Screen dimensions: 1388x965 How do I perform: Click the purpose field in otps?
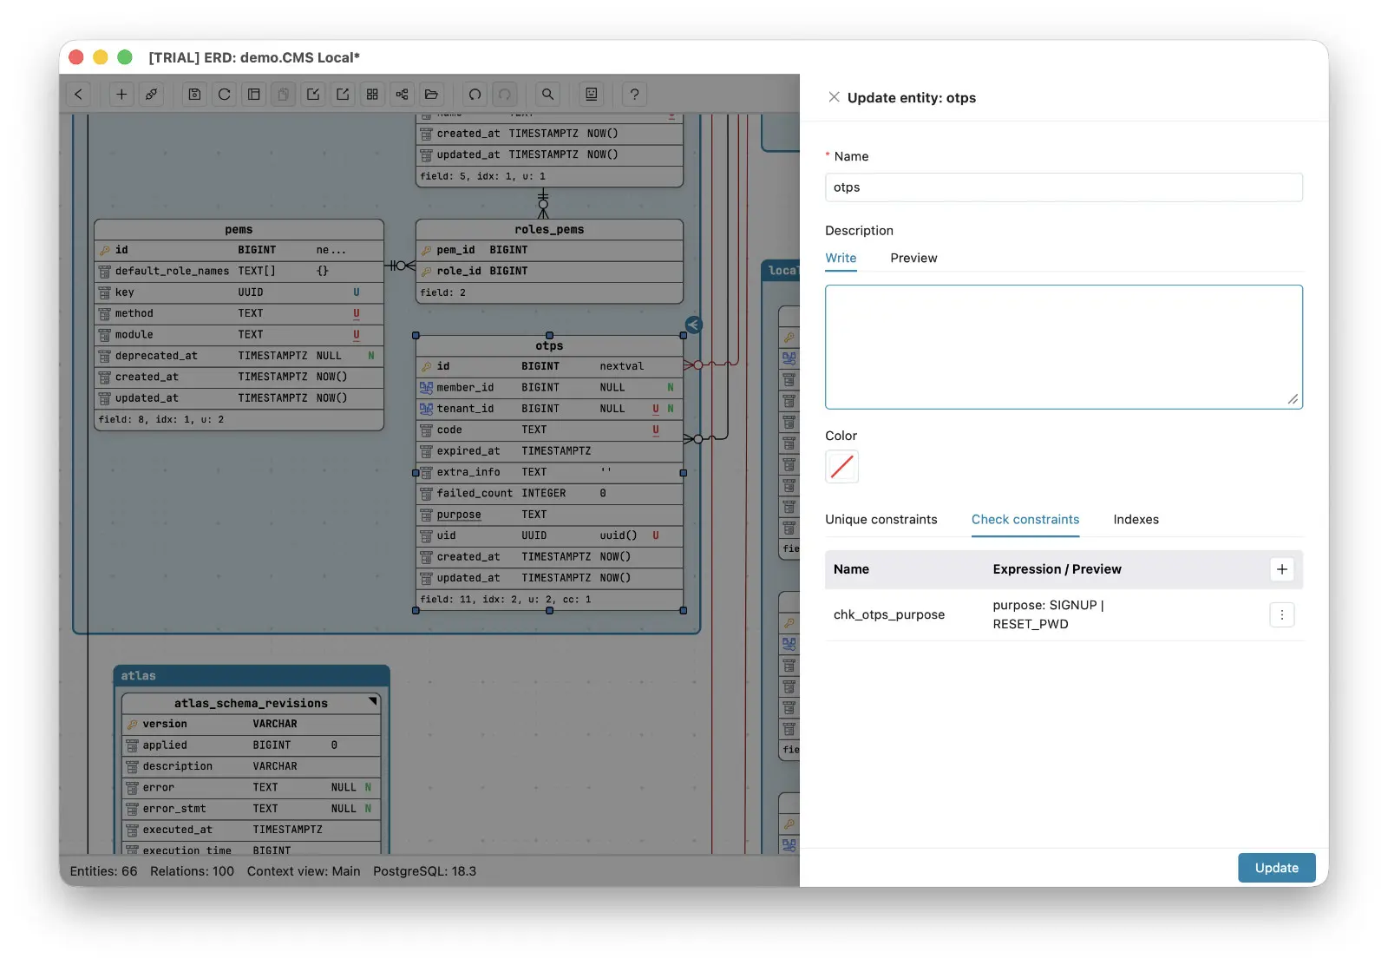(x=549, y=515)
